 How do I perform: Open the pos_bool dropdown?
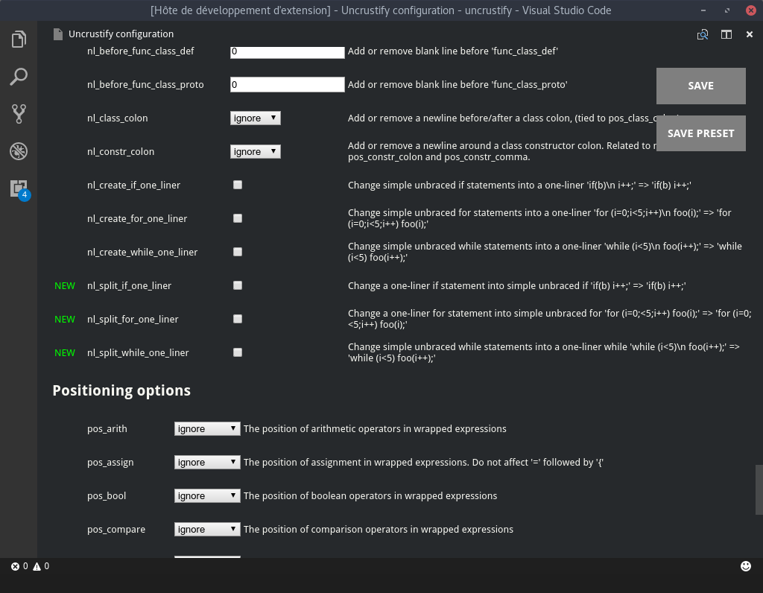point(207,495)
